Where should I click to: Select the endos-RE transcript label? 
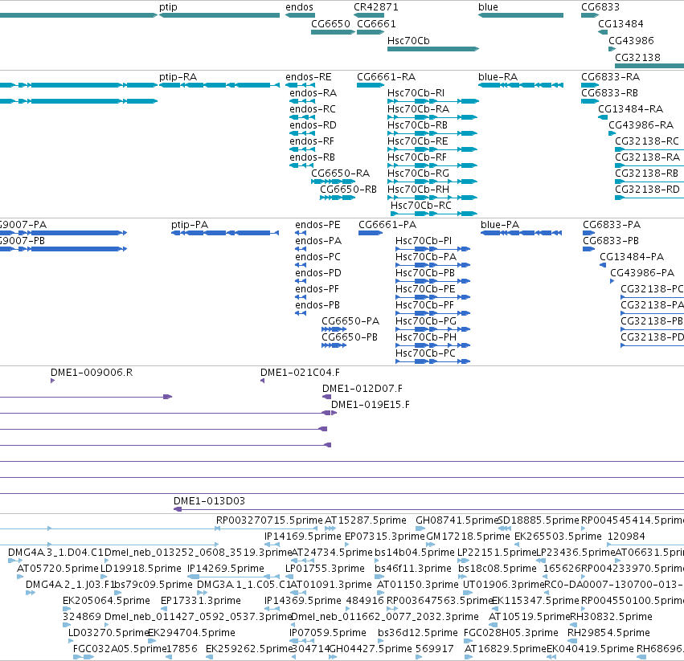tap(309, 77)
